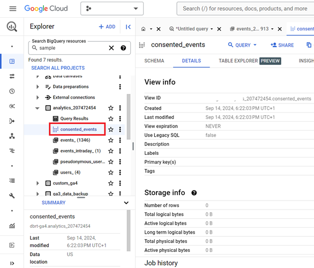The image size is (314, 268).
Task: Star the events_ (1346) table
Action: tap(111, 140)
